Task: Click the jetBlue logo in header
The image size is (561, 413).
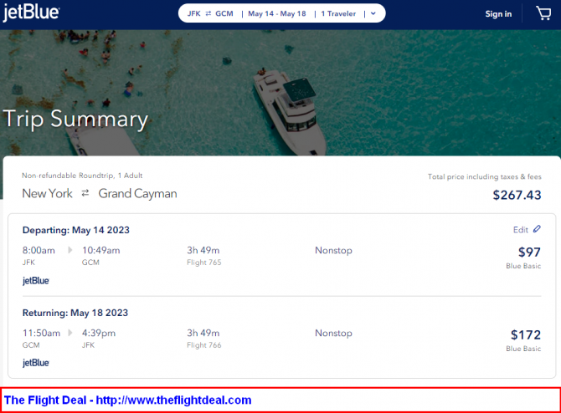Action: pyautogui.click(x=31, y=13)
